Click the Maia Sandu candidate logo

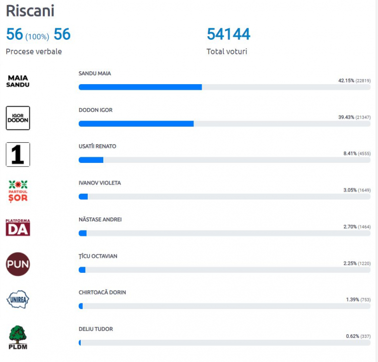pos(18,81)
